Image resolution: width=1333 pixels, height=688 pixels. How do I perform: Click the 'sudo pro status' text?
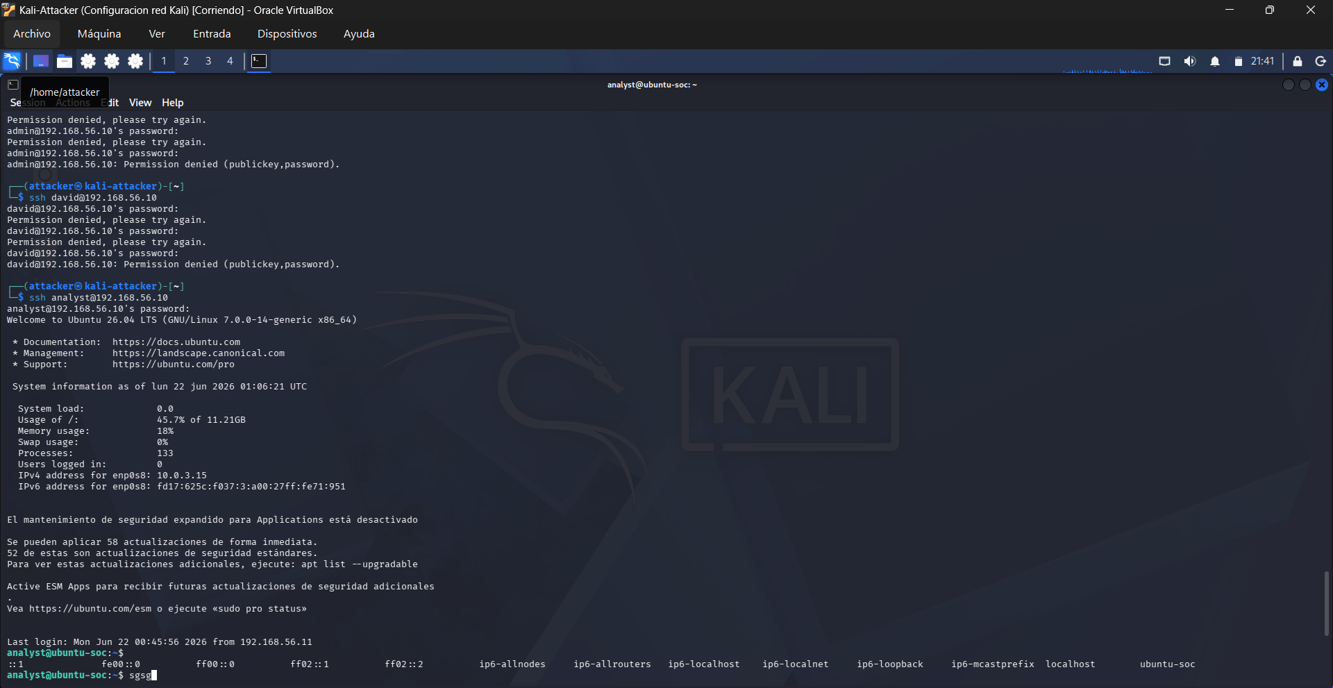coord(260,609)
